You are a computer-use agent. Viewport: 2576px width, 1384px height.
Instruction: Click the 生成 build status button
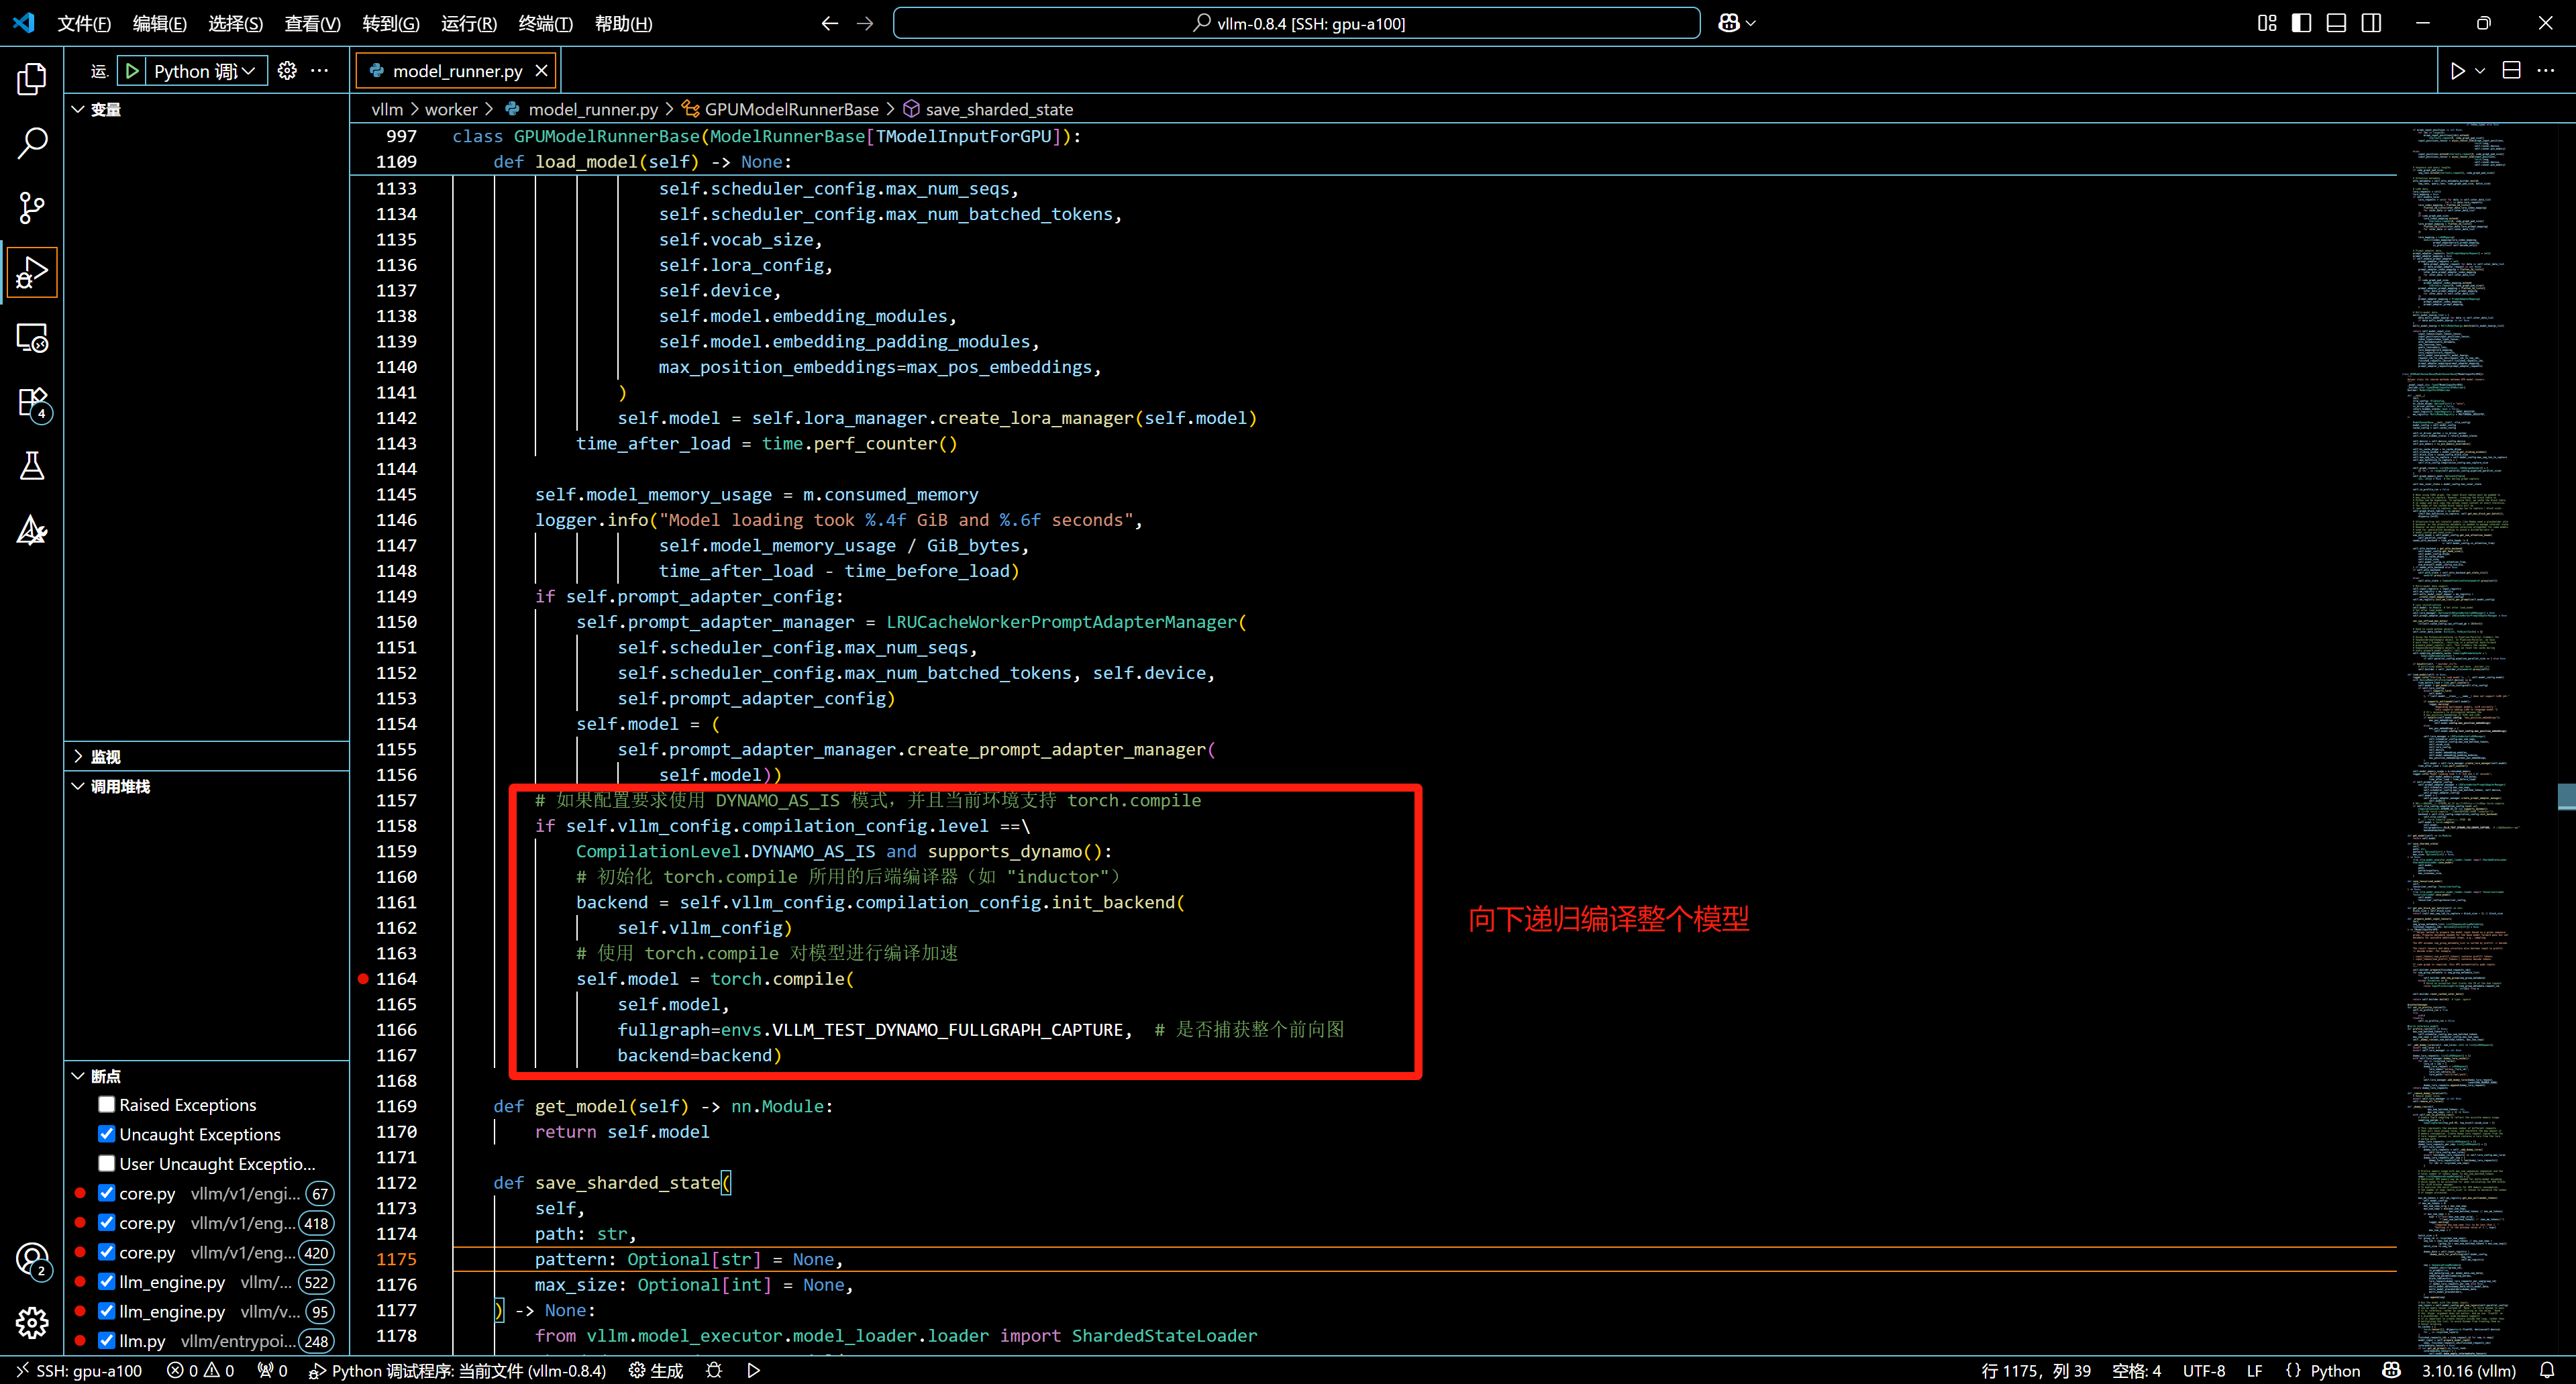656,1370
